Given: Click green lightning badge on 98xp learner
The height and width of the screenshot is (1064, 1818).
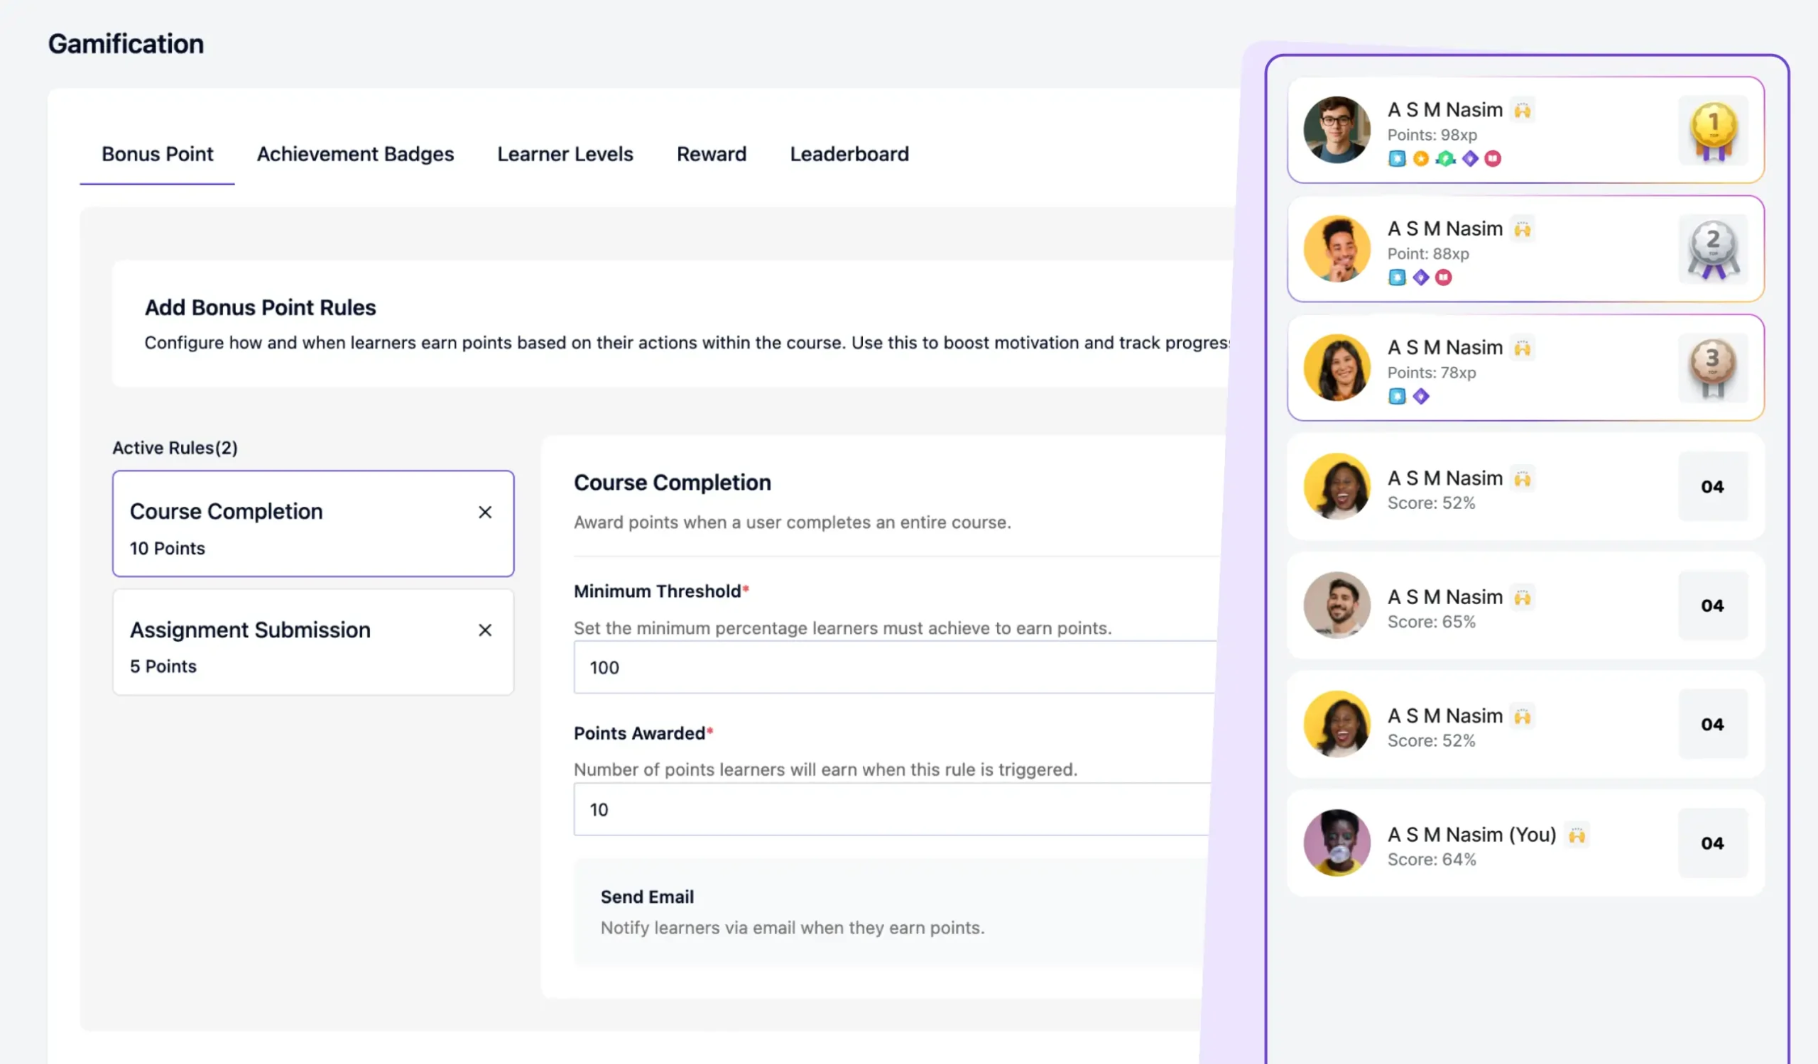Looking at the screenshot, I should click(1445, 158).
